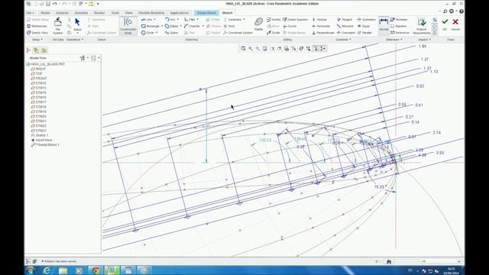Screen dimensions: 489x275
Task: Open Google Chrome from the taskbar
Action: pos(96,270)
